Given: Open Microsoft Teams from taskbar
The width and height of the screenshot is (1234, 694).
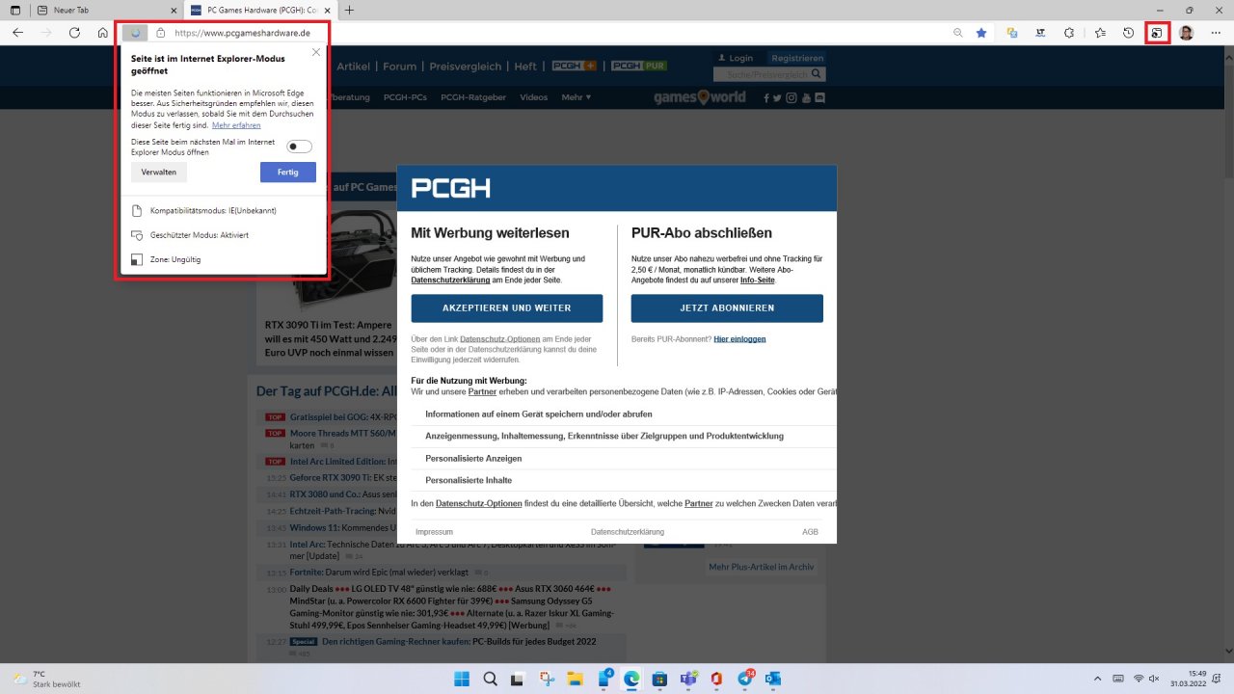Looking at the screenshot, I should tap(688, 679).
